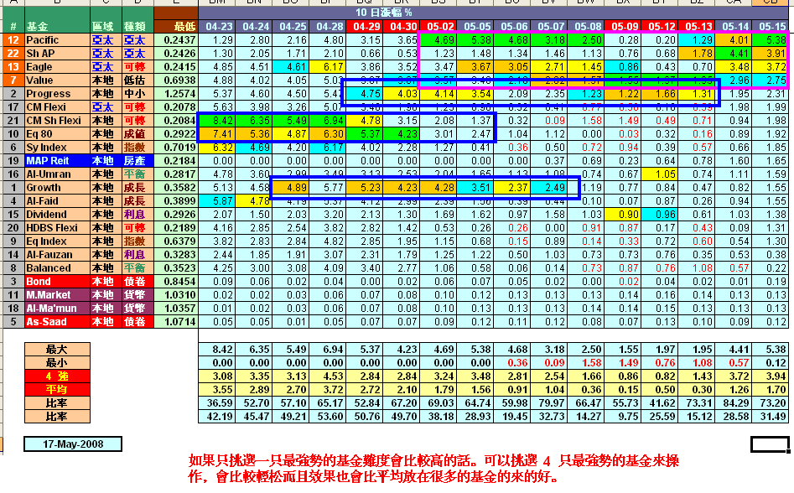Click the 最低 column header cell
The image size is (794, 493).
[176, 26]
